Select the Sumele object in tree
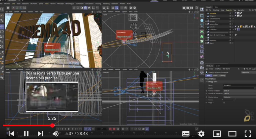256x139 pixels. tap(212, 27)
